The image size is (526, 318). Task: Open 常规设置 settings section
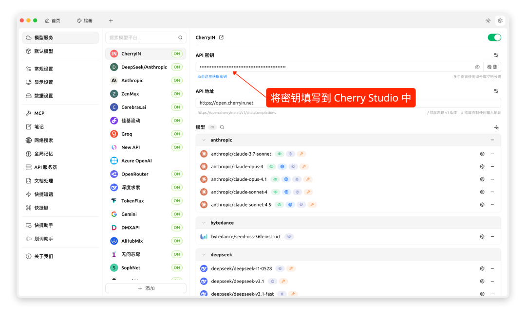click(60, 69)
